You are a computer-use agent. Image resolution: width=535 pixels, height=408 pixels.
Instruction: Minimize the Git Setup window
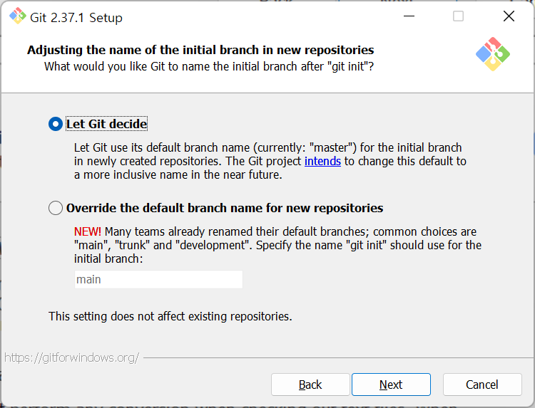click(x=409, y=16)
